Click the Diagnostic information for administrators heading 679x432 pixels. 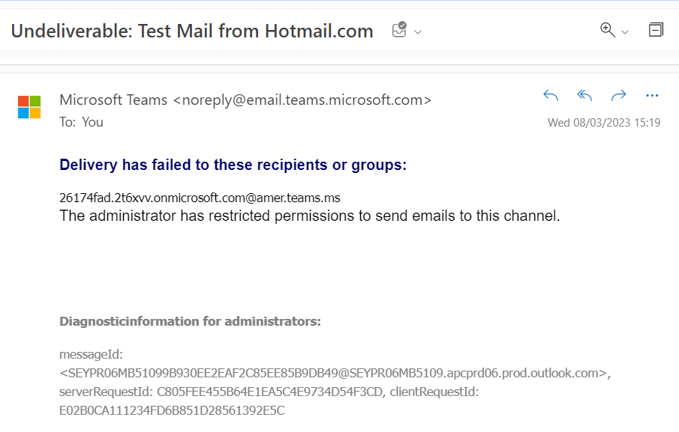[190, 321]
